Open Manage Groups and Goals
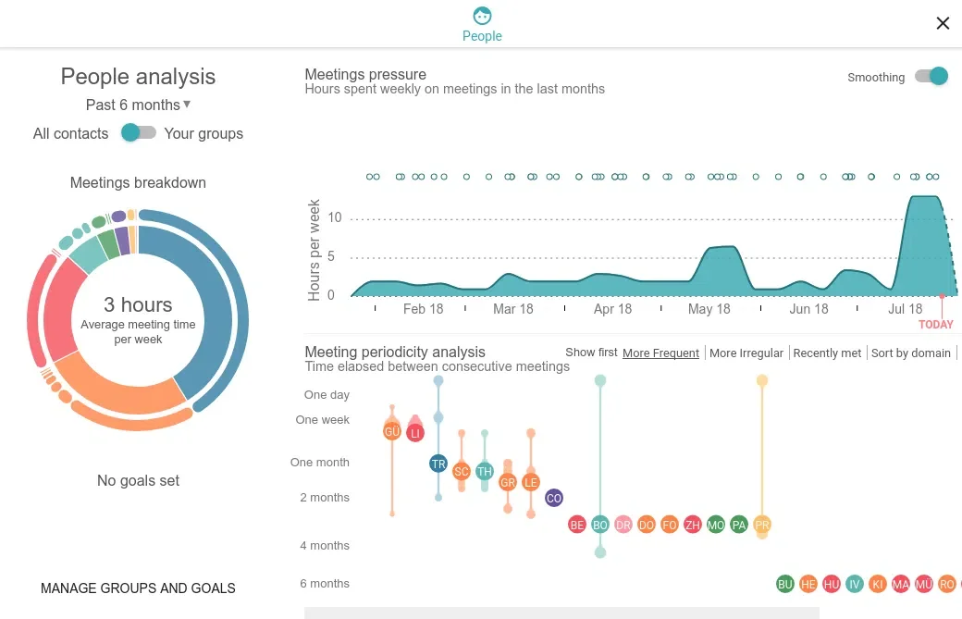 point(138,588)
